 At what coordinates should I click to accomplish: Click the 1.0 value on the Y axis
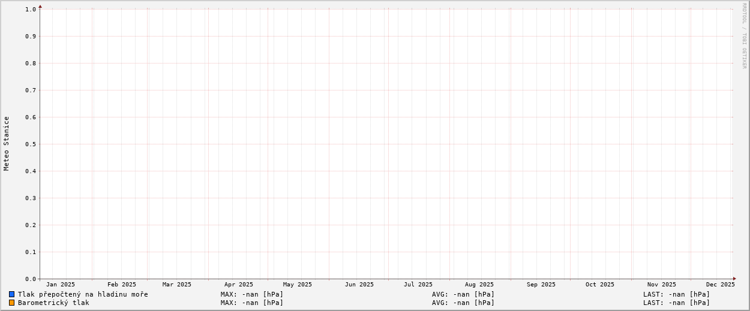[31, 9]
